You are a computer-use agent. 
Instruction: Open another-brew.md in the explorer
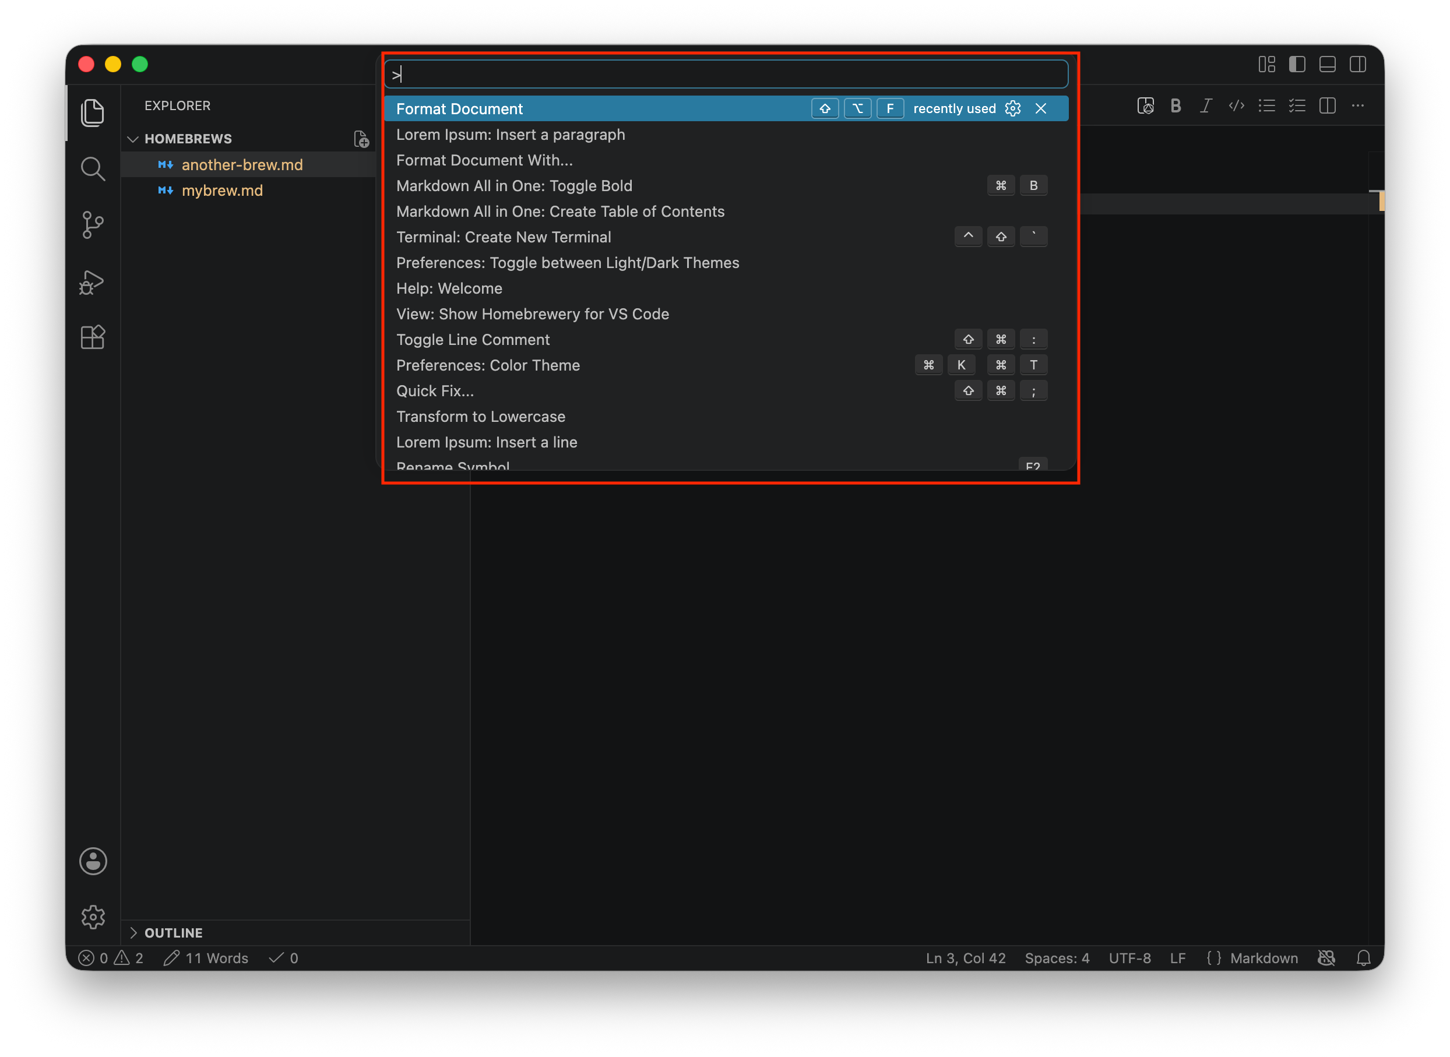pos(242,164)
